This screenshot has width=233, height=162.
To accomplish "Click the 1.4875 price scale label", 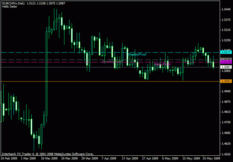I will click(226, 102).
